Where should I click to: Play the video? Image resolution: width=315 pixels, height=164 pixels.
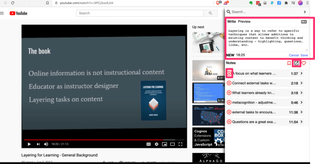(29, 144)
